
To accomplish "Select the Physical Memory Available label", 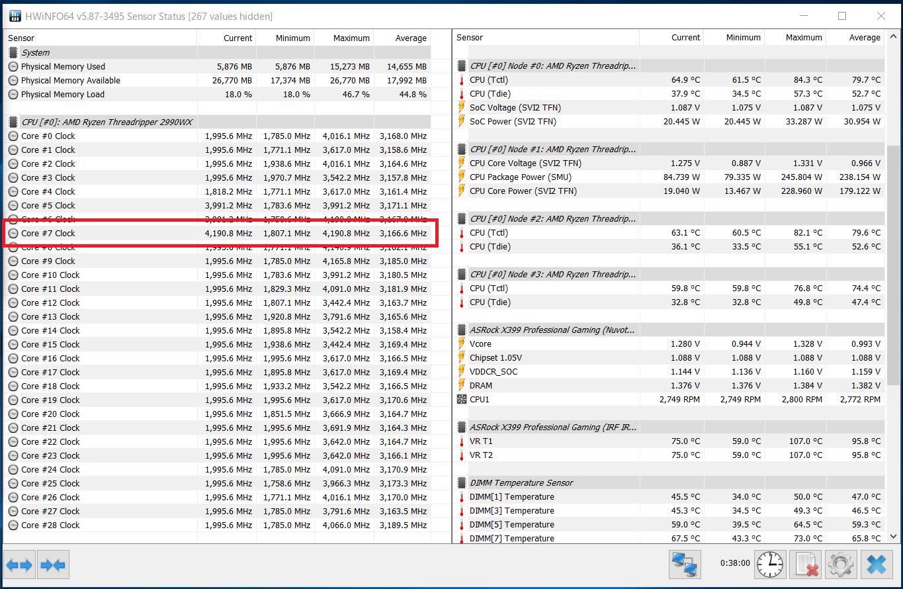I will pyautogui.click(x=71, y=80).
